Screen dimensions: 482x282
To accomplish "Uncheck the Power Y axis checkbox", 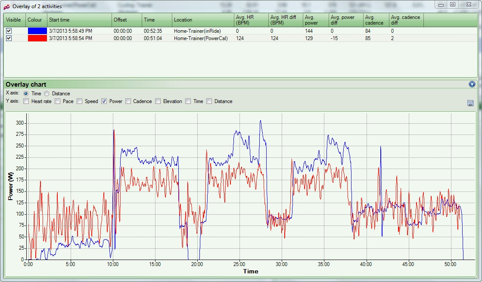I will pyautogui.click(x=104, y=101).
